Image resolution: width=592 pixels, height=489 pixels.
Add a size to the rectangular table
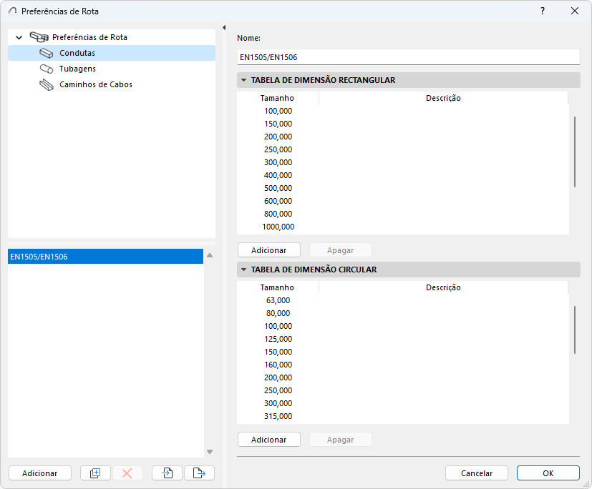pyautogui.click(x=268, y=250)
